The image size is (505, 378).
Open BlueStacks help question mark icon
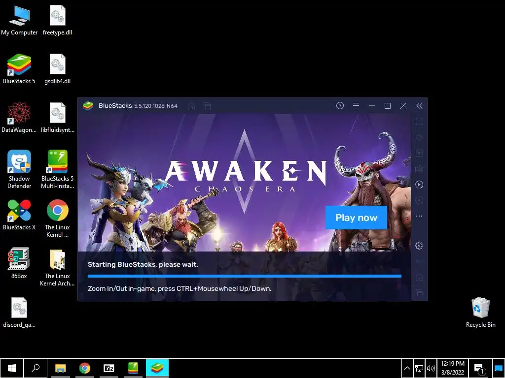click(x=340, y=106)
